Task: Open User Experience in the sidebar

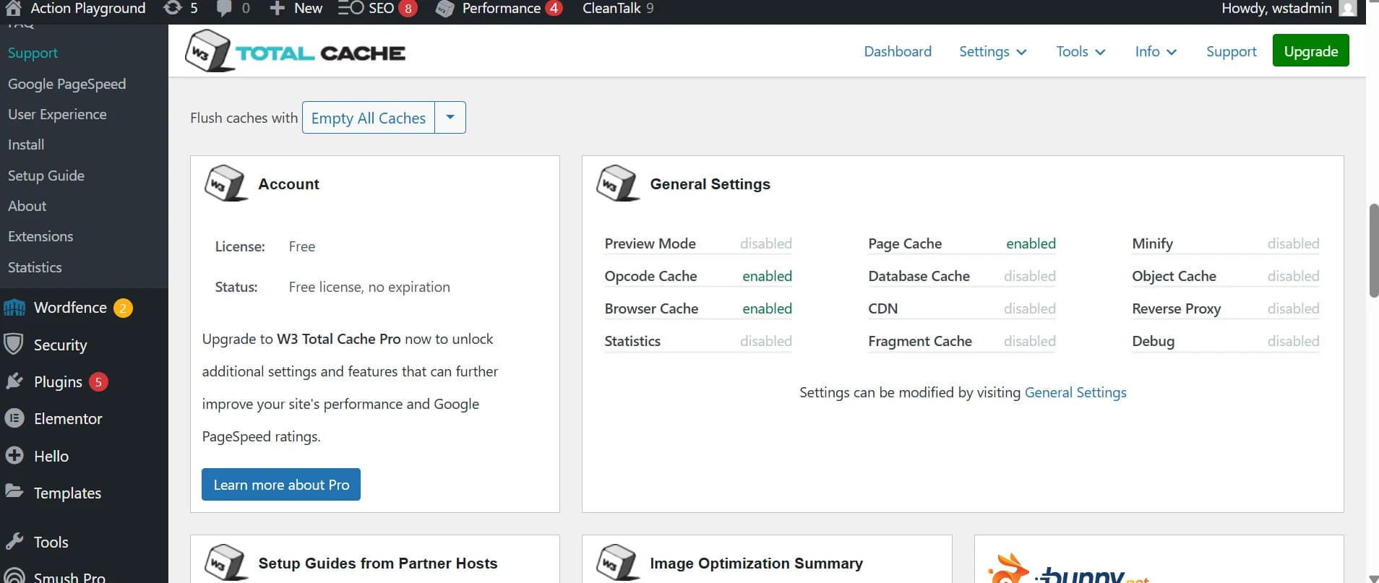Action: 57,114
